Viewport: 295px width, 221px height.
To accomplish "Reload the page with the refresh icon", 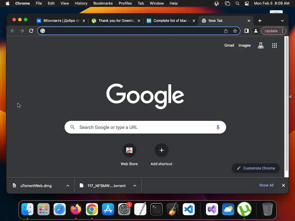I will (31, 31).
